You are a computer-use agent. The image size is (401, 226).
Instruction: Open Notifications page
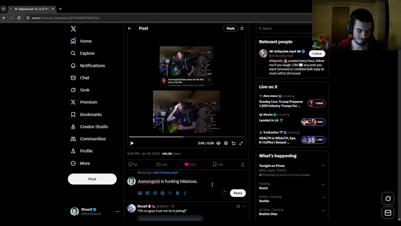click(x=88, y=66)
